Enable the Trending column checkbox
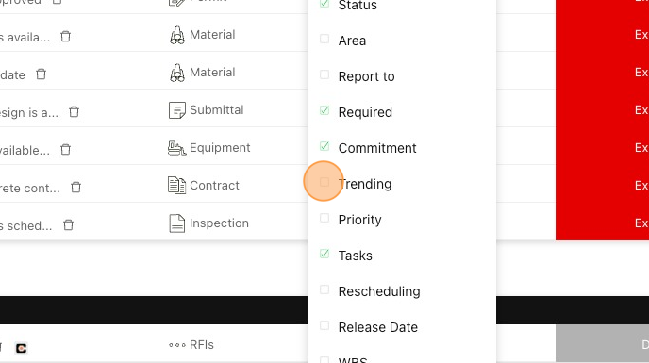 pyautogui.click(x=324, y=182)
